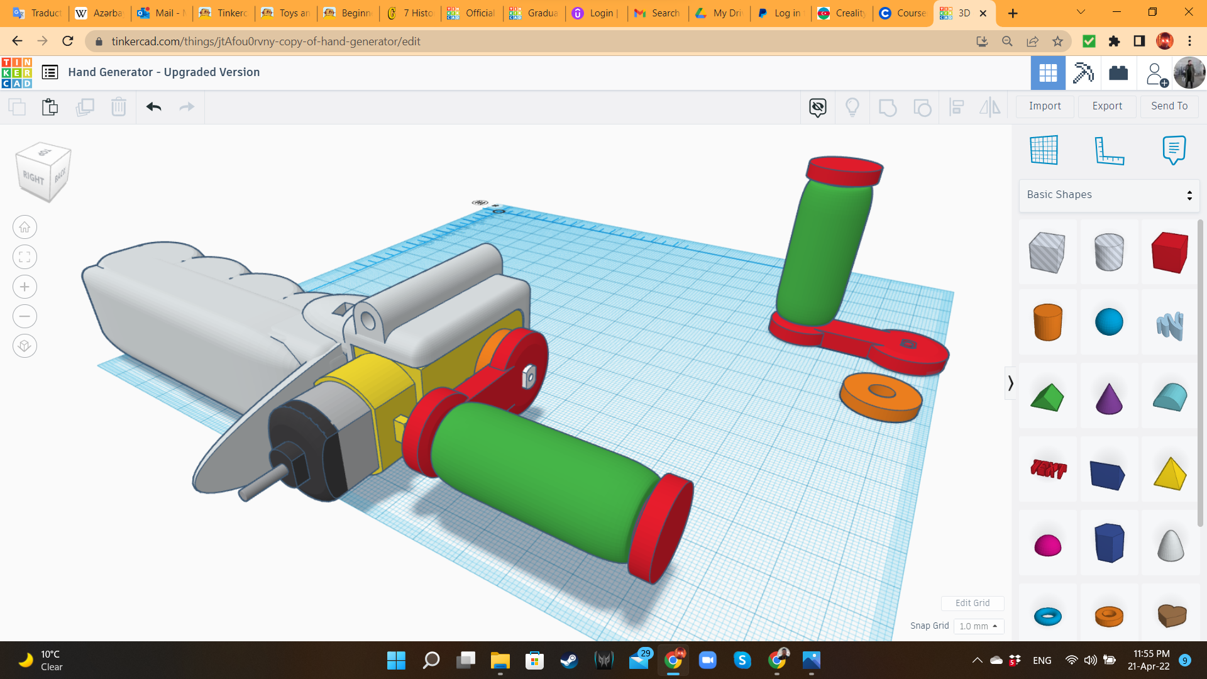This screenshot has width=1207, height=679.
Task: Toggle orthographic perspective view button
Action: tap(25, 346)
